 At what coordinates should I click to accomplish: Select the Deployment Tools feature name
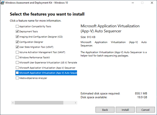coord(28,31)
